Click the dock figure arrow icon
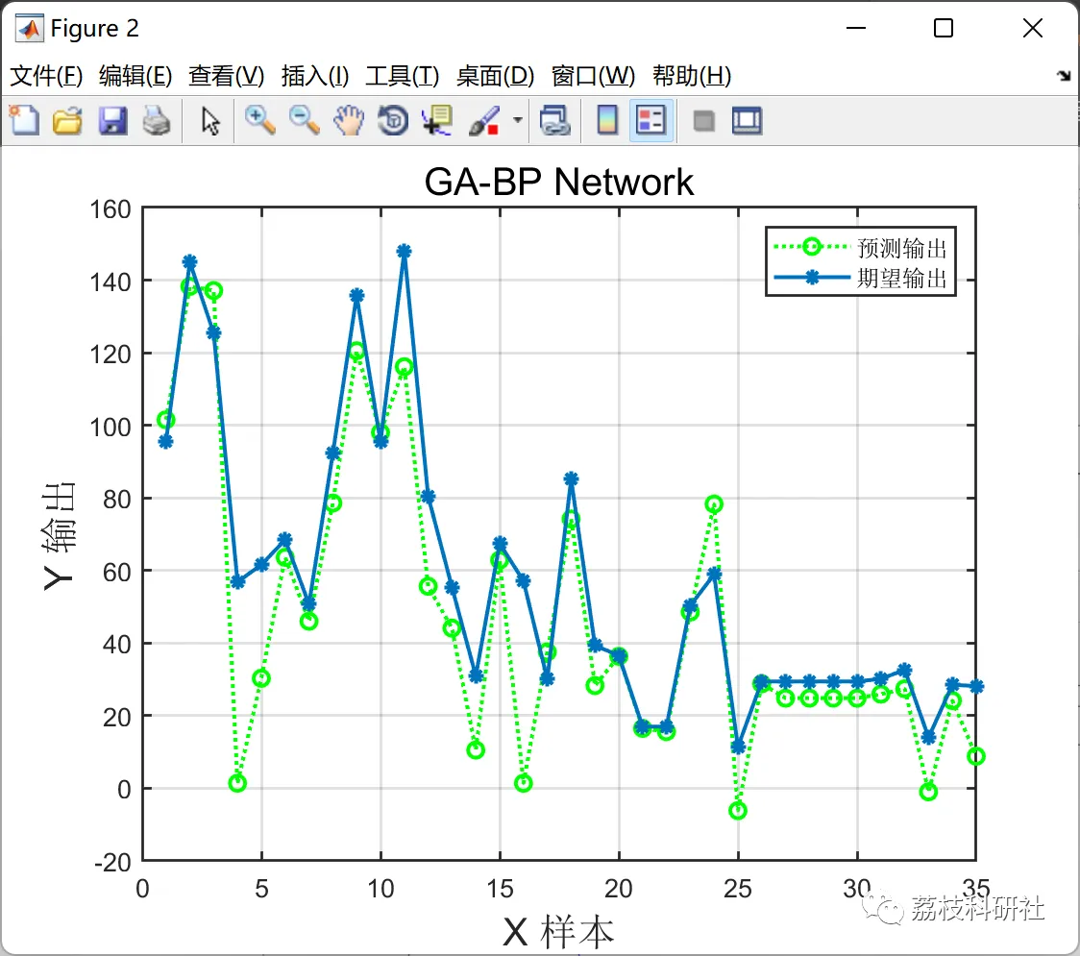Viewport: 1080px width, 956px height. pos(1065,76)
